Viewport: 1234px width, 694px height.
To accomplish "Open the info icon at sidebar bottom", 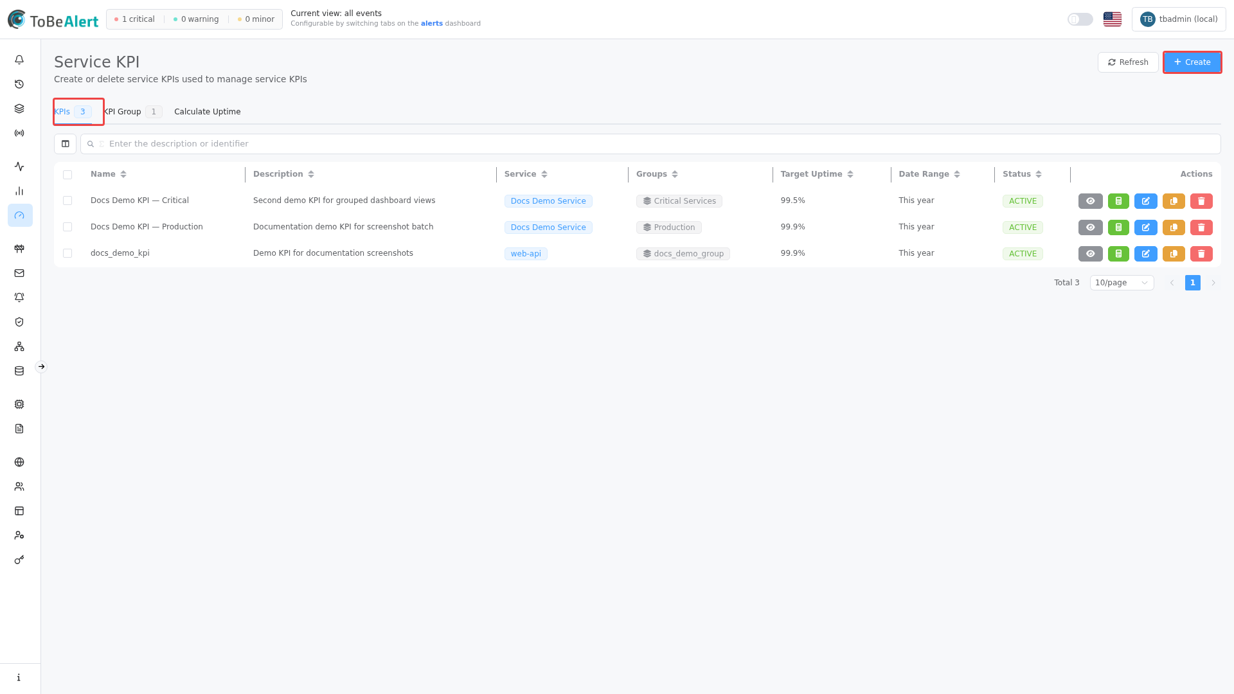I will coord(19,677).
